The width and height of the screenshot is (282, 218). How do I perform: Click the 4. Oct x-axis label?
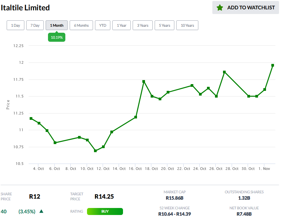pyautogui.click(x=38, y=169)
